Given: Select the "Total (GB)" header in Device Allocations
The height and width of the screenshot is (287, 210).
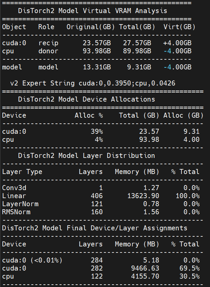Looking at the screenshot, I should [139, 115].
